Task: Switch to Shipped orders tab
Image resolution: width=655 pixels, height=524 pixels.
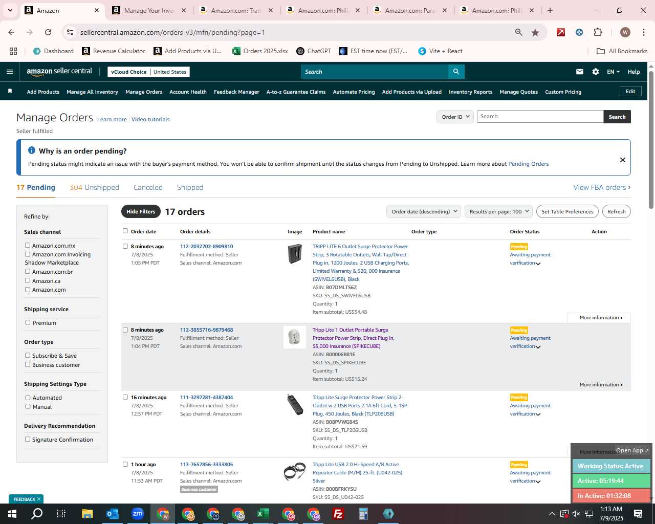Action: coord(190,187)
